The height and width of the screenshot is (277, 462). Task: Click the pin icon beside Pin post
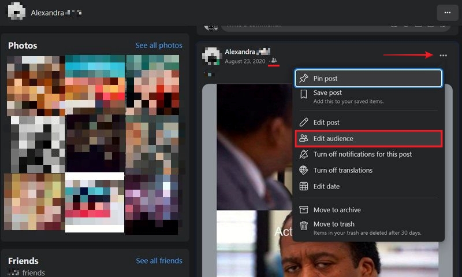click(x=304, y=79)
